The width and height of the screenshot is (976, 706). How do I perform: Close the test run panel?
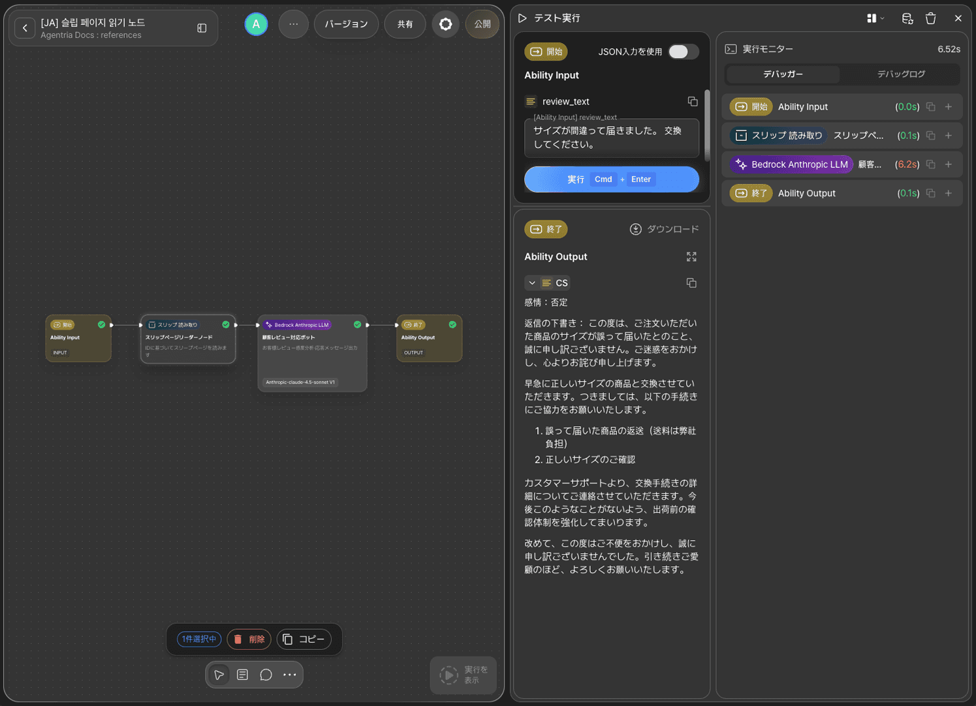tap(958, 18)
